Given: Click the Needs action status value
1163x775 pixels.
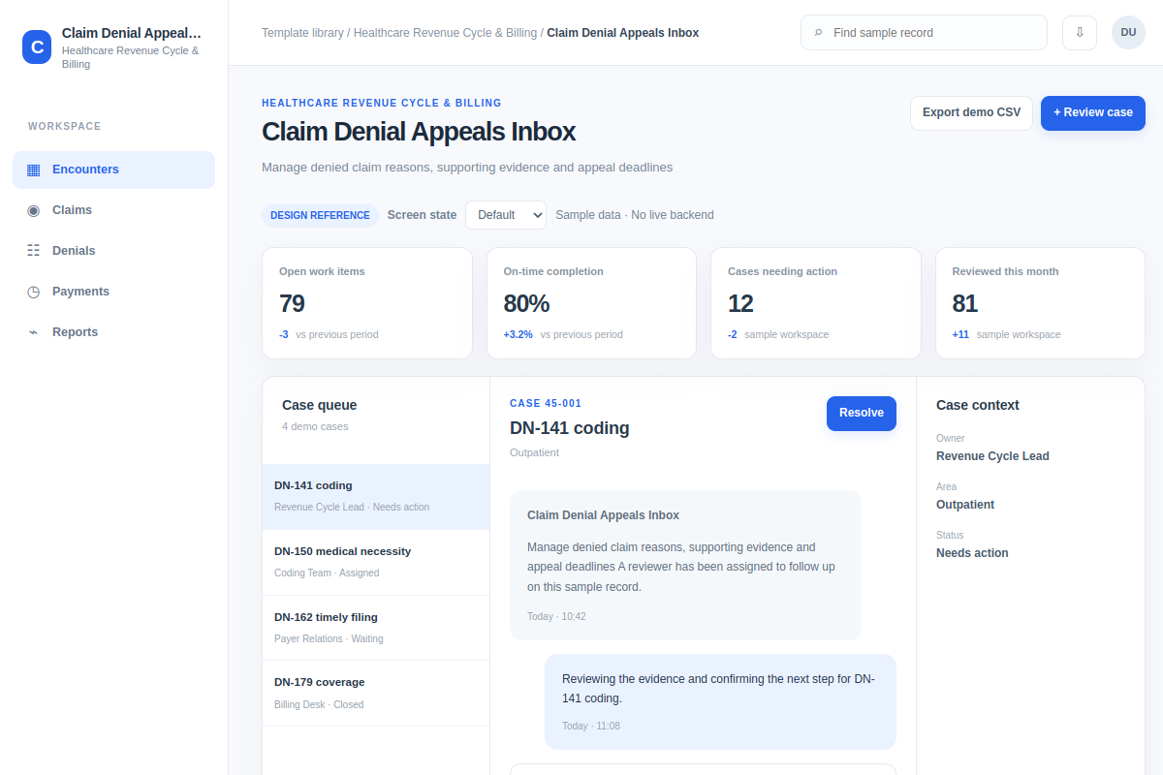Looking at the screenshot, I should 972,553.
